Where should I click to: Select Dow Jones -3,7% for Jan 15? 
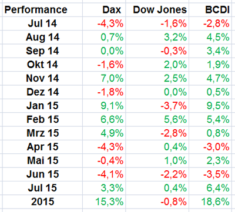174,106
